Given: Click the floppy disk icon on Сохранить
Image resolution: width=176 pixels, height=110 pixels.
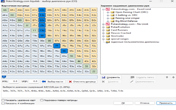Looking at the screenshot, I should [103, 77].
